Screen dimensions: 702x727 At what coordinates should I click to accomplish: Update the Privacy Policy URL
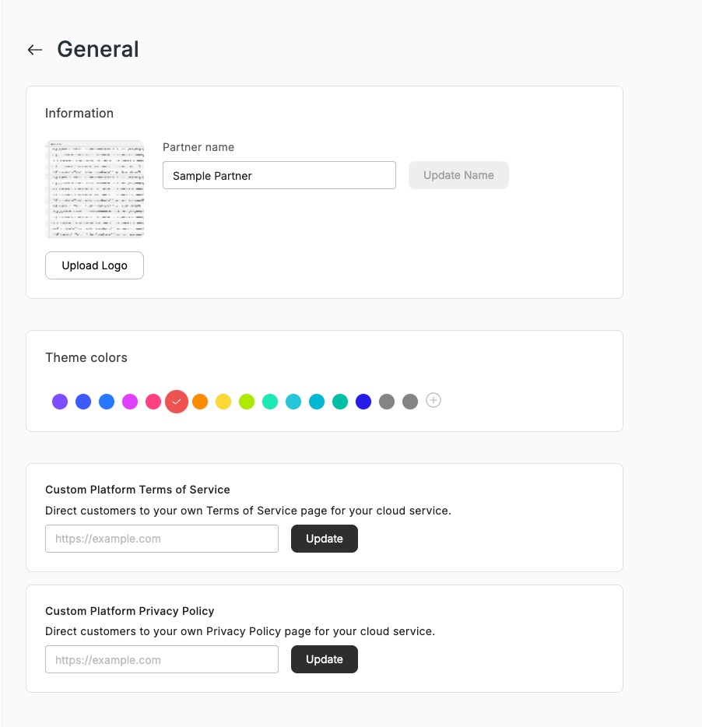coord(325,659)
